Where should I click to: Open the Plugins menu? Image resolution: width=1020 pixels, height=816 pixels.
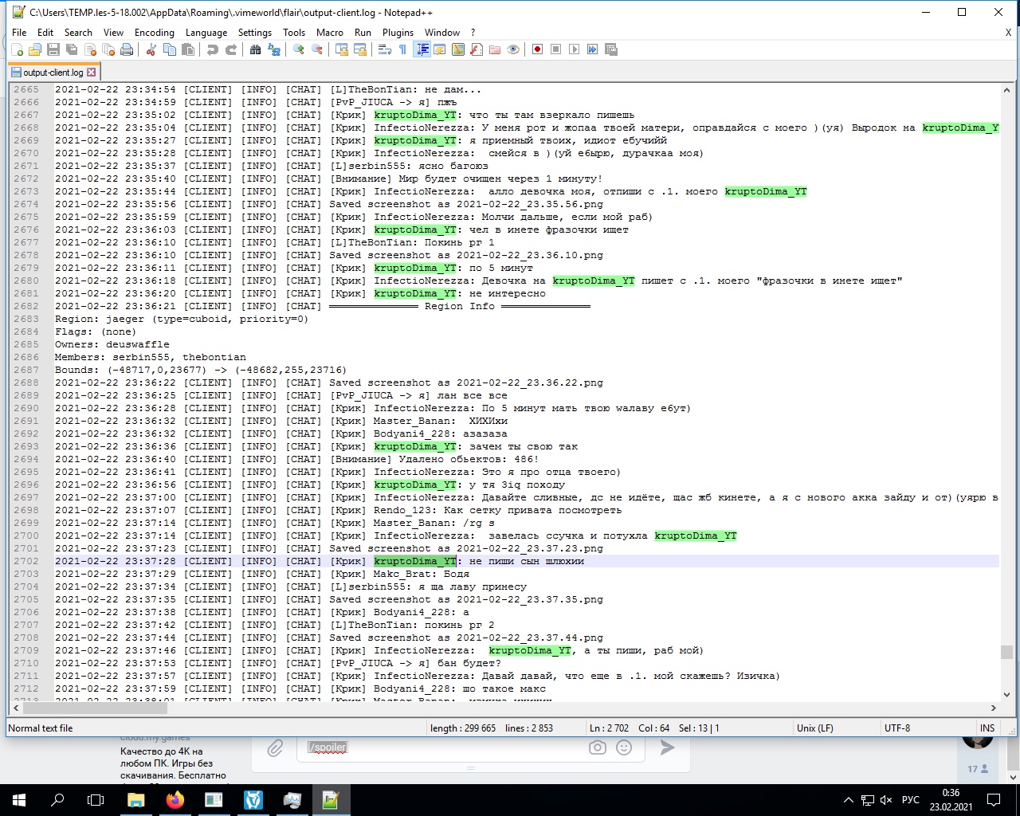[x=398, y=33]
